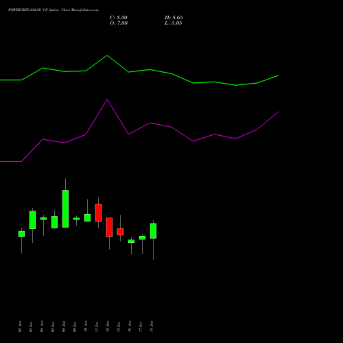The width and height of the screenshot is (343, 343).
Task: Click the highest peak of the magenta line
Action: click(107, 99)
